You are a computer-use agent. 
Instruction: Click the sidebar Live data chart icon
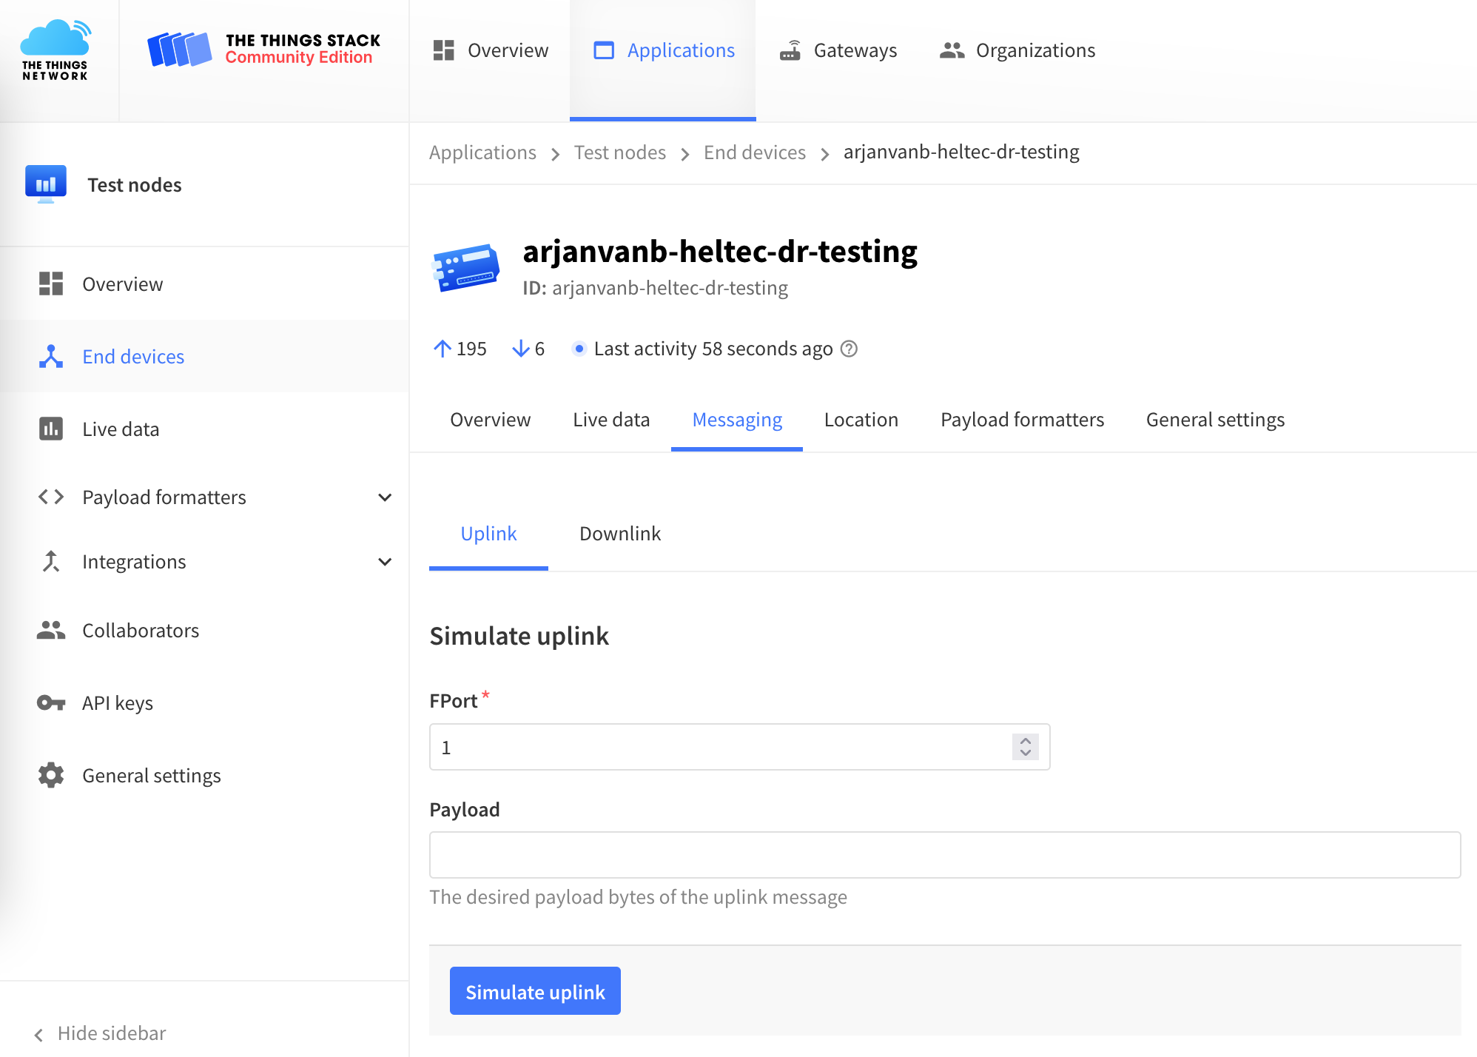[50, 429]
